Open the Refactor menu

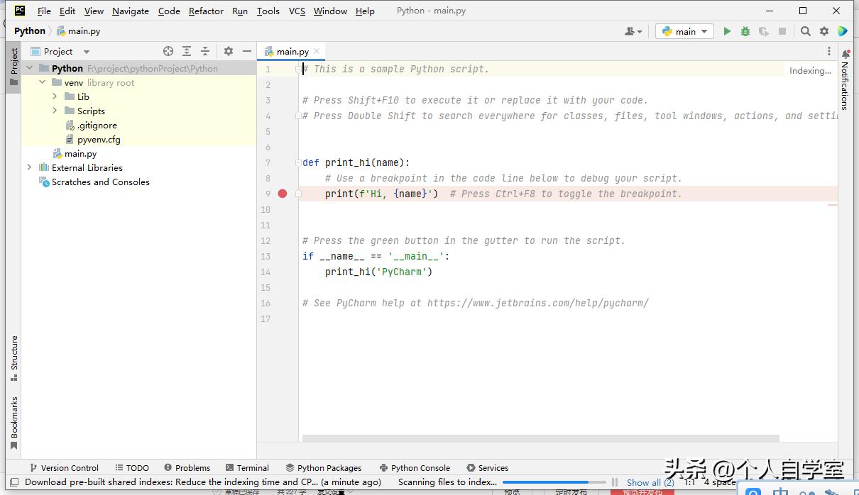(206, 11)
